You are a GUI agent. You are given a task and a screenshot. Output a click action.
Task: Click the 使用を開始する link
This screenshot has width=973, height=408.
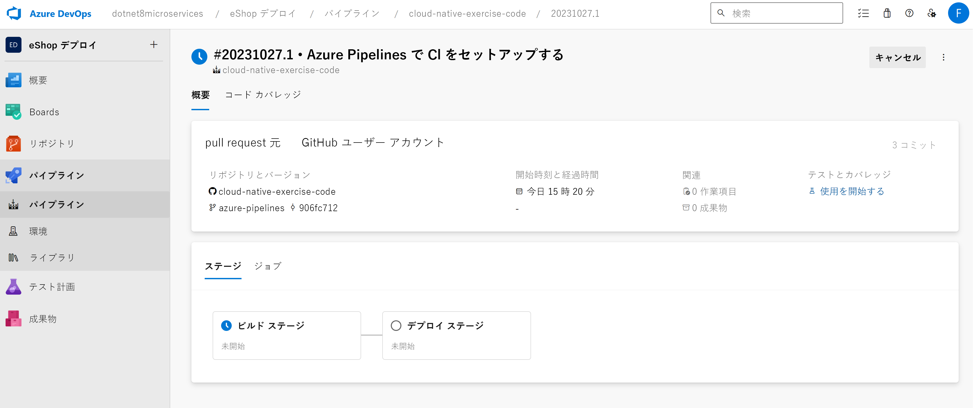[x=852, y=192]
